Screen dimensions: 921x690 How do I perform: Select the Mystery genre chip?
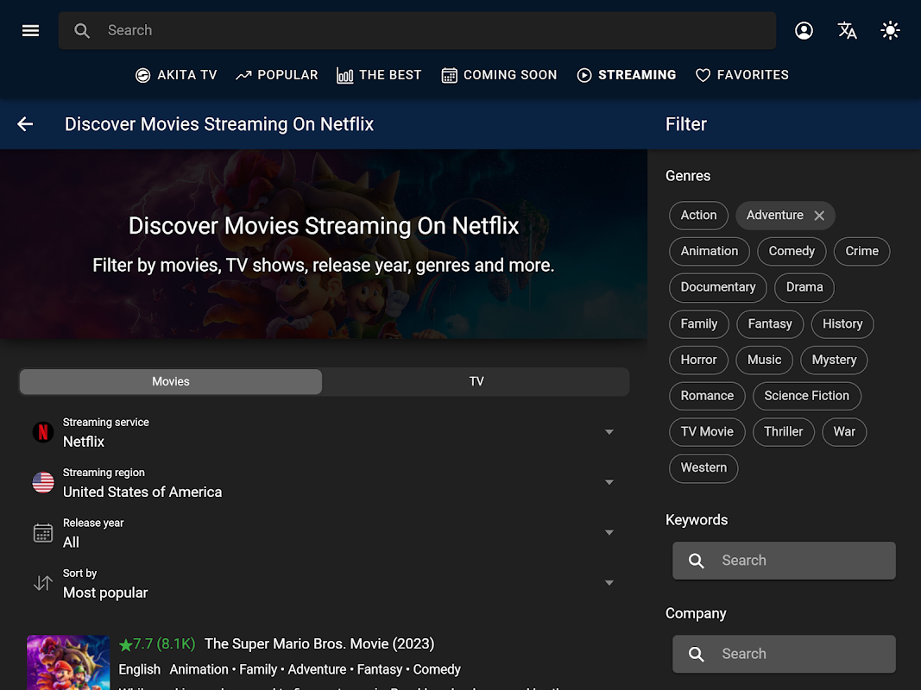tap(834, 360)
